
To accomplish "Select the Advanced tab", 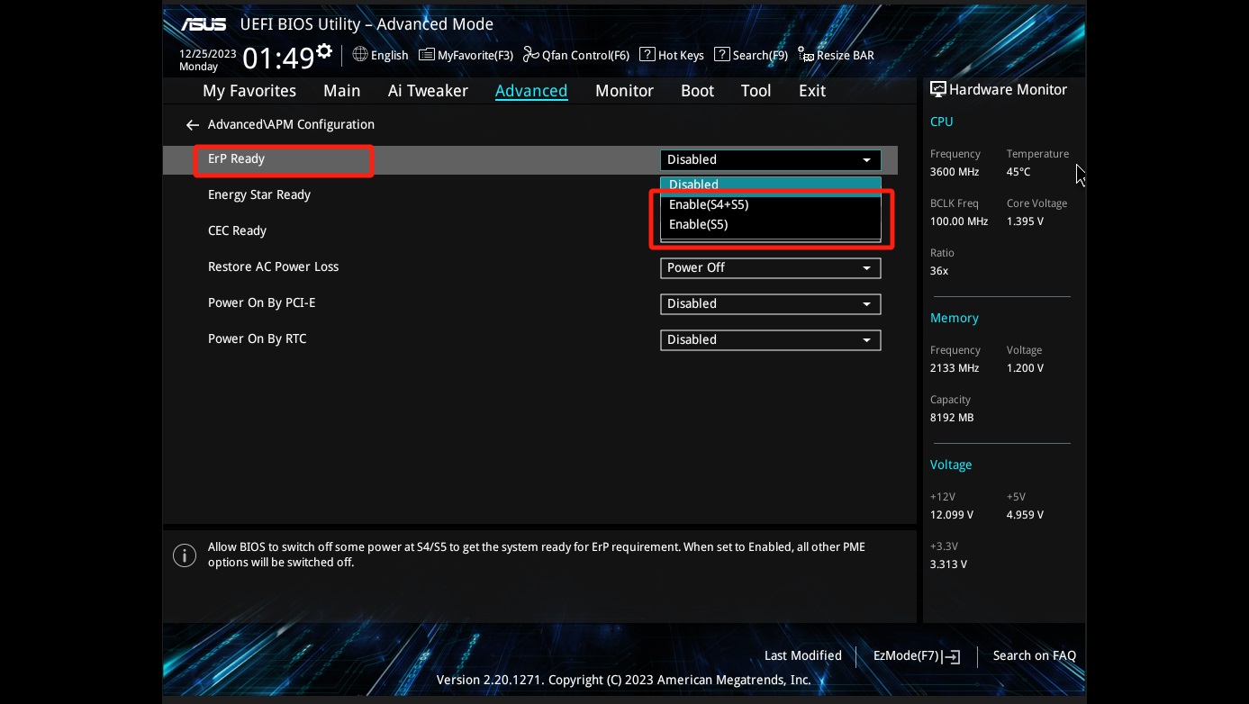I will pyautogui.click(x=531, y=91).
